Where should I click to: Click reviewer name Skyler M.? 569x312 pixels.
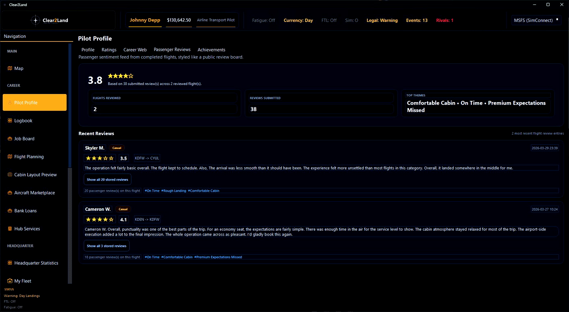click(x=95, y=148)
